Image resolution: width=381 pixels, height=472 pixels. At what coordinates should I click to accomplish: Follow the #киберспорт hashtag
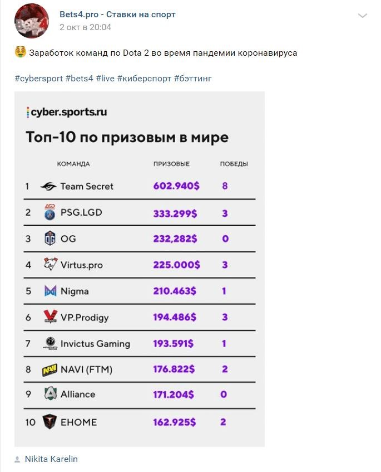click(144, 79)
